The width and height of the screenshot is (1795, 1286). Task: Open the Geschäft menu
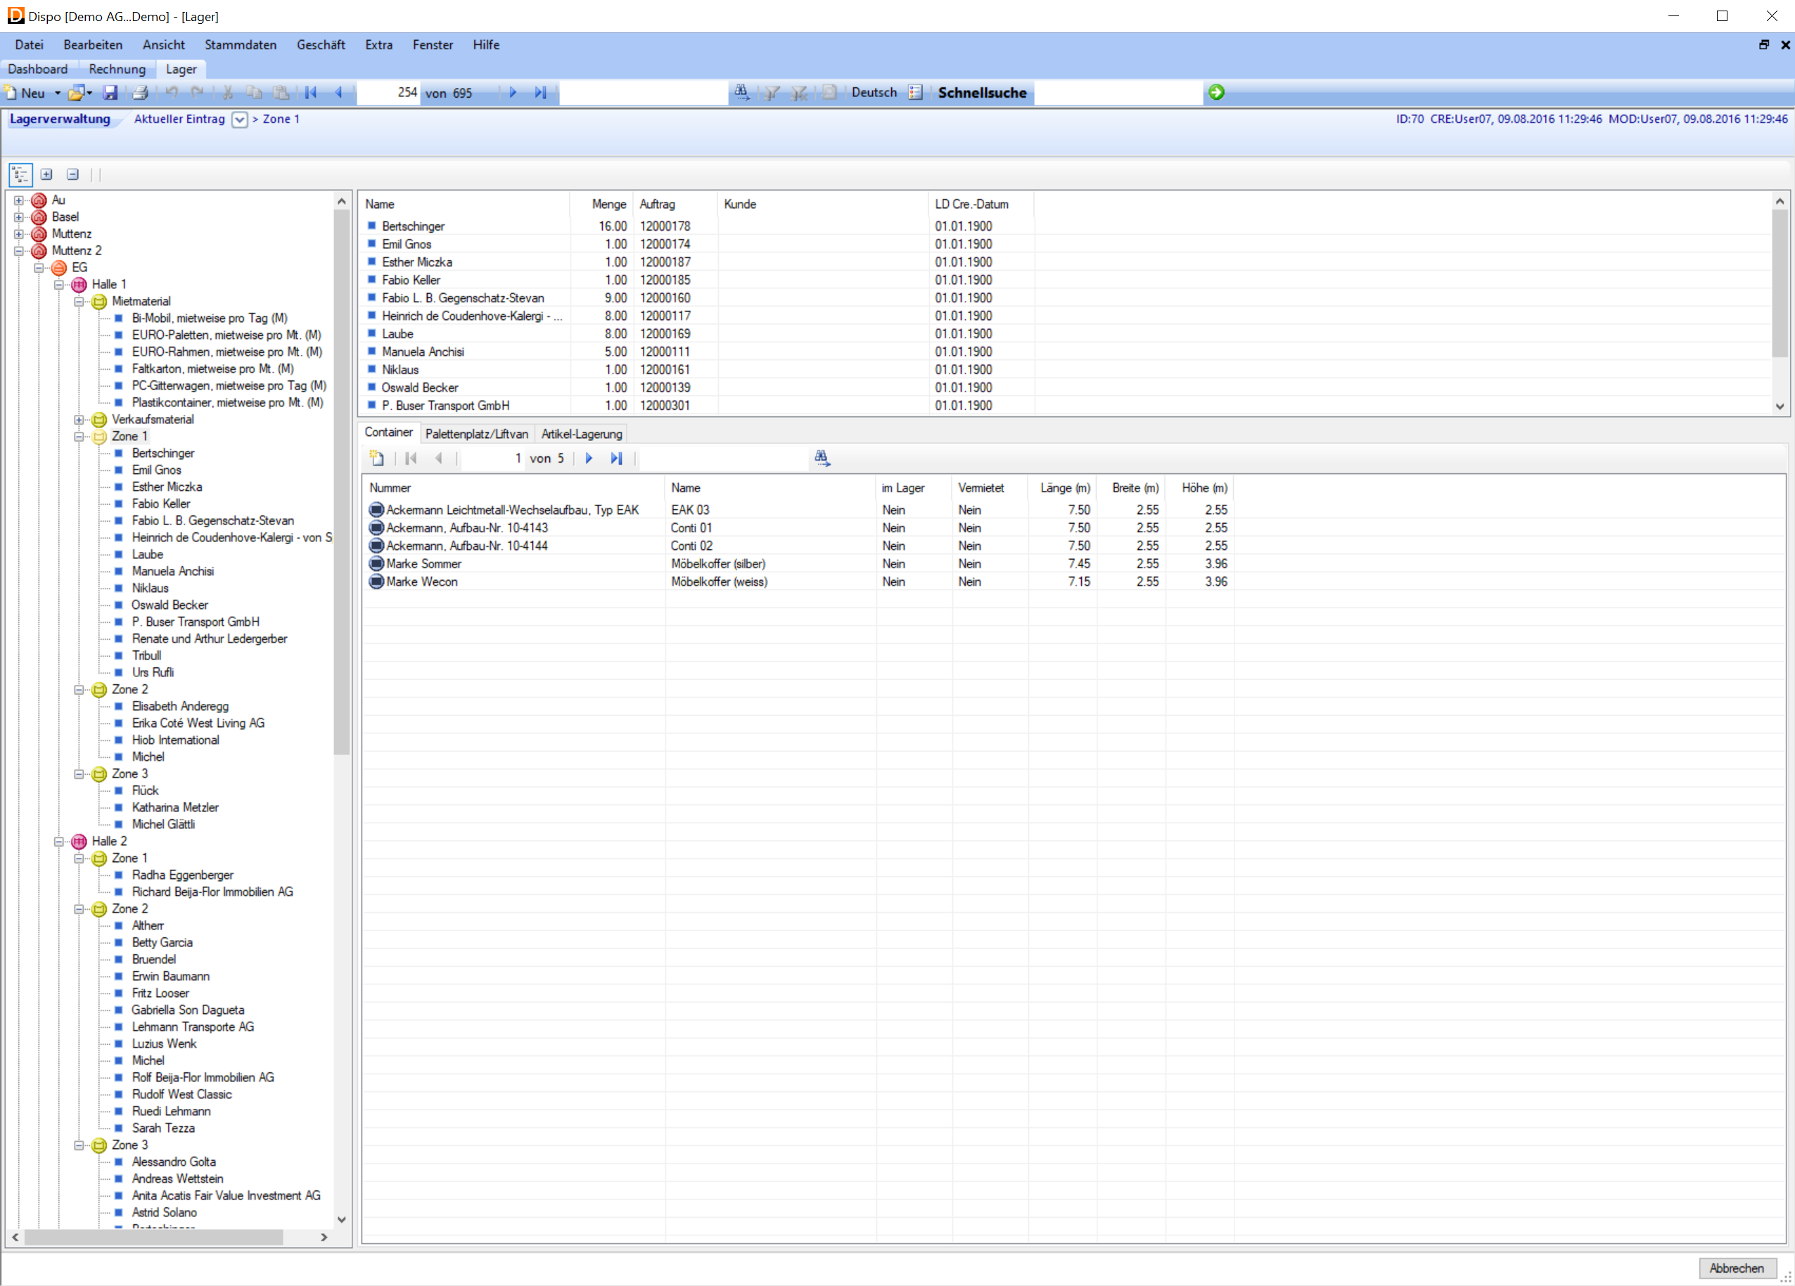(321, 45)
